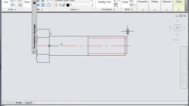This screenshot has height=106, width=189.
Task: Click the fillet icon in Modify panel
Action: [x=48, y=5]
